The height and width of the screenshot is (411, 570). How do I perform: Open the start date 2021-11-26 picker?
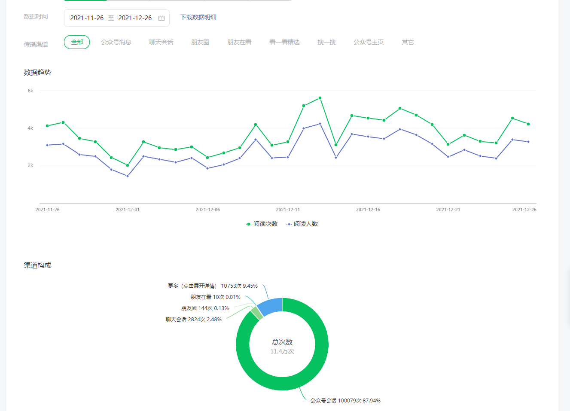pyautogui.click(x=87, y=18)
